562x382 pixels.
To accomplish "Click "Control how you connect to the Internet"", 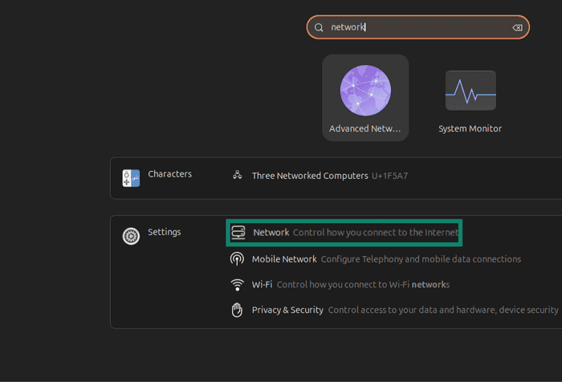I will tap(376, 233).
